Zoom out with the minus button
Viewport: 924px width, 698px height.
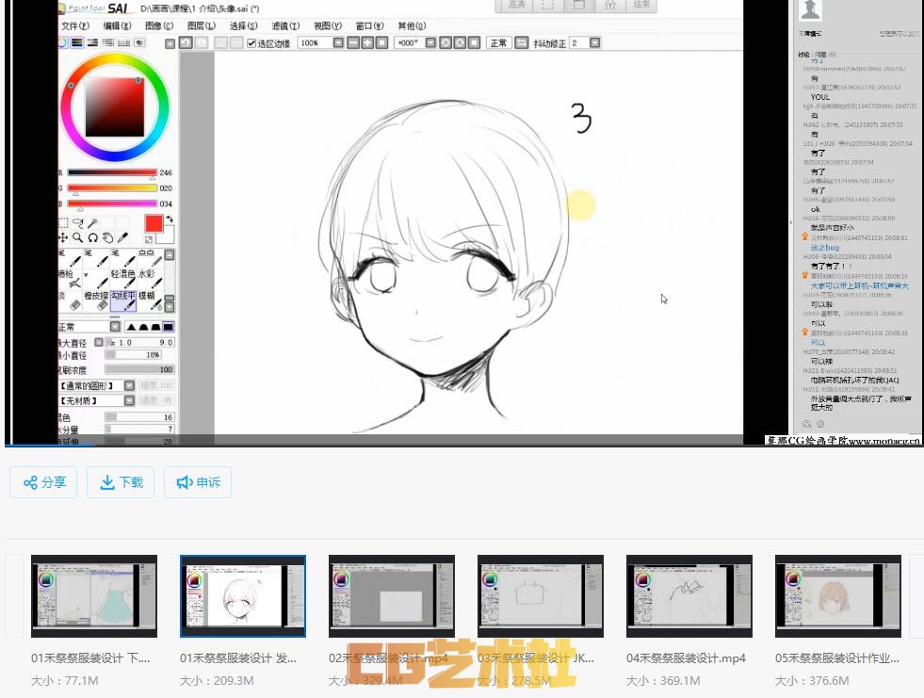point(353,43)
